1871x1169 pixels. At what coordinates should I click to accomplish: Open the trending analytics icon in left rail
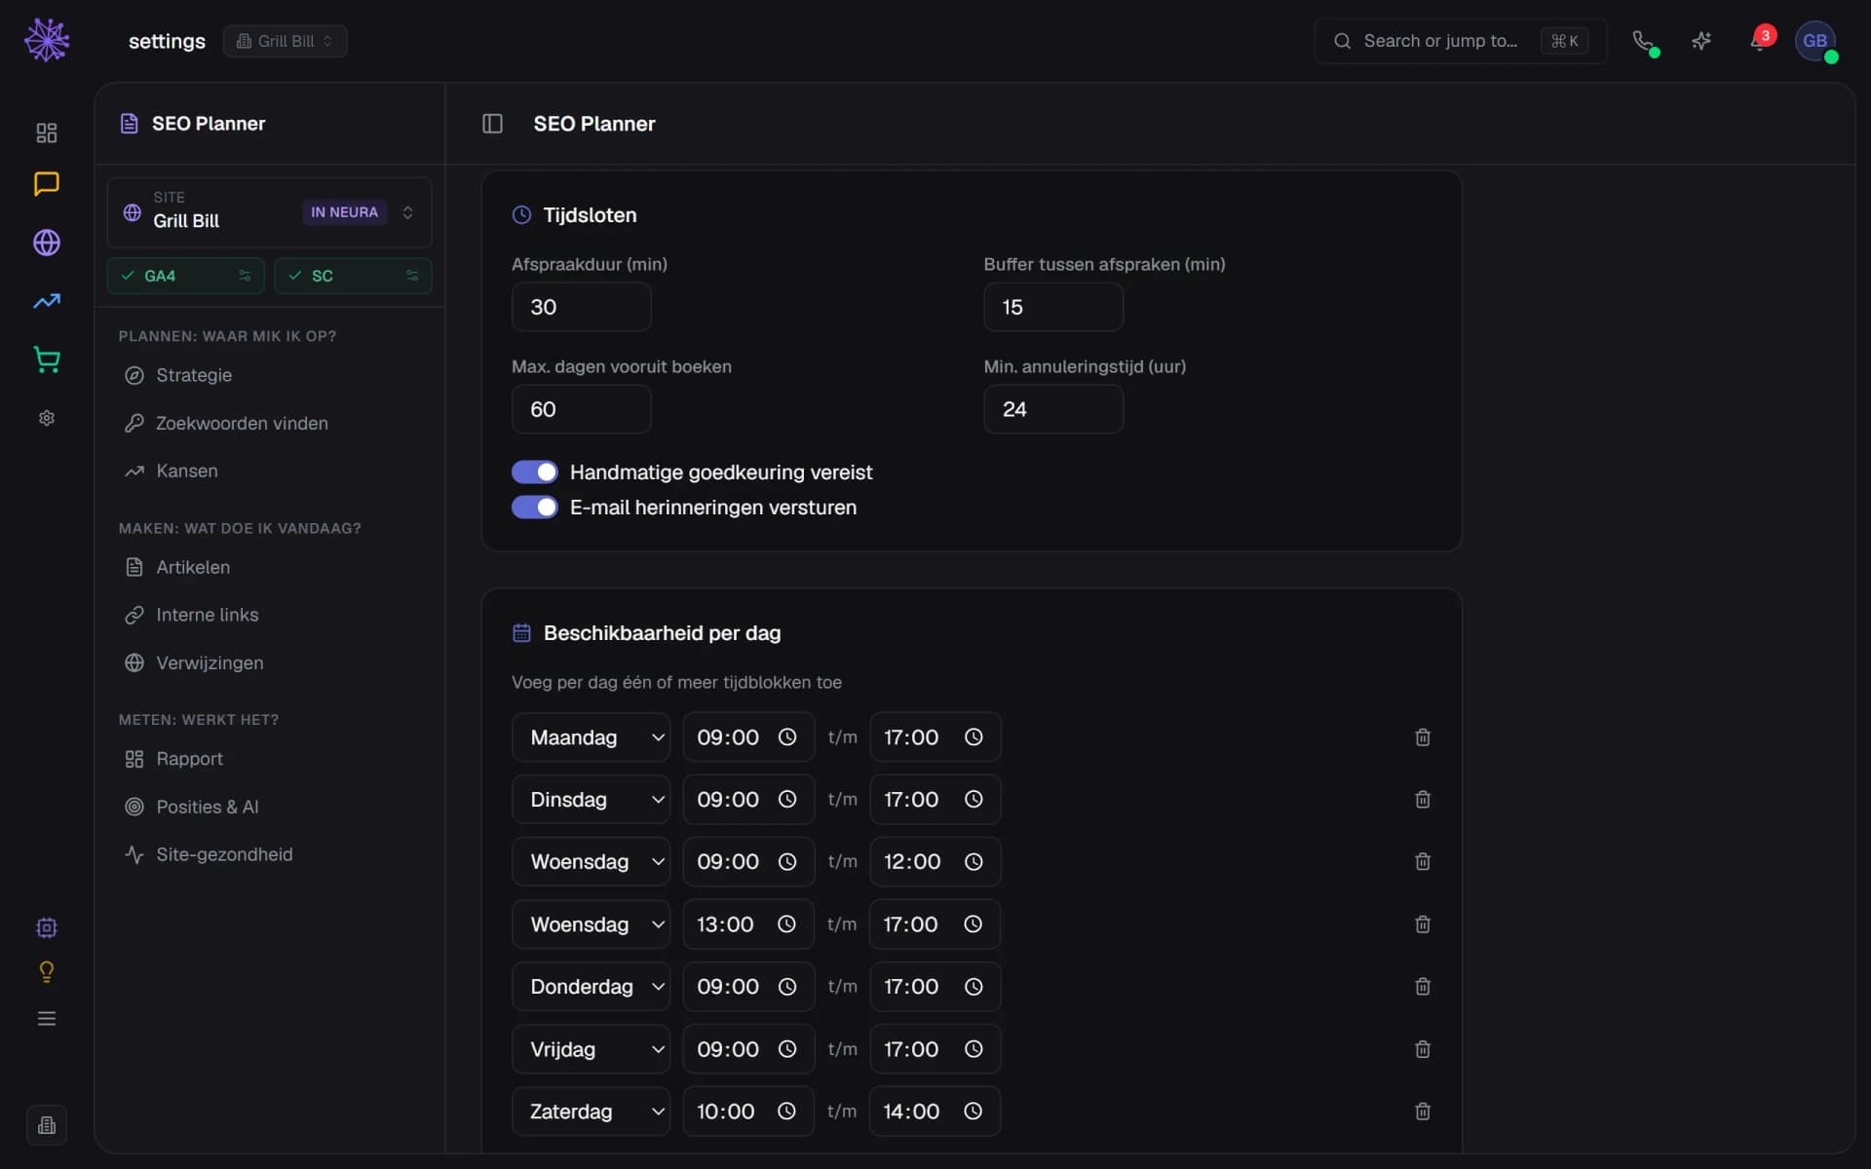47,301
